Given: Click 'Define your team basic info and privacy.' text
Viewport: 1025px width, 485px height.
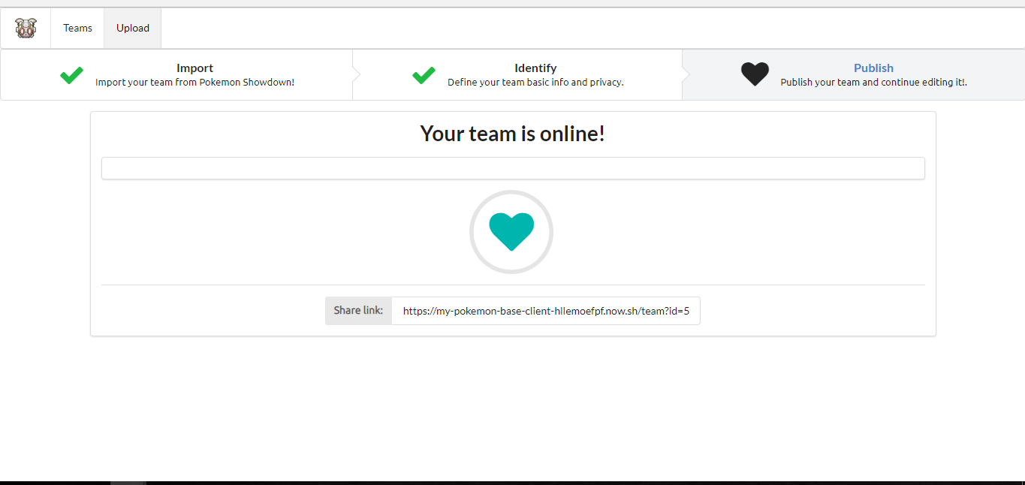Looking at the screenshot, I should coord(536,83).
